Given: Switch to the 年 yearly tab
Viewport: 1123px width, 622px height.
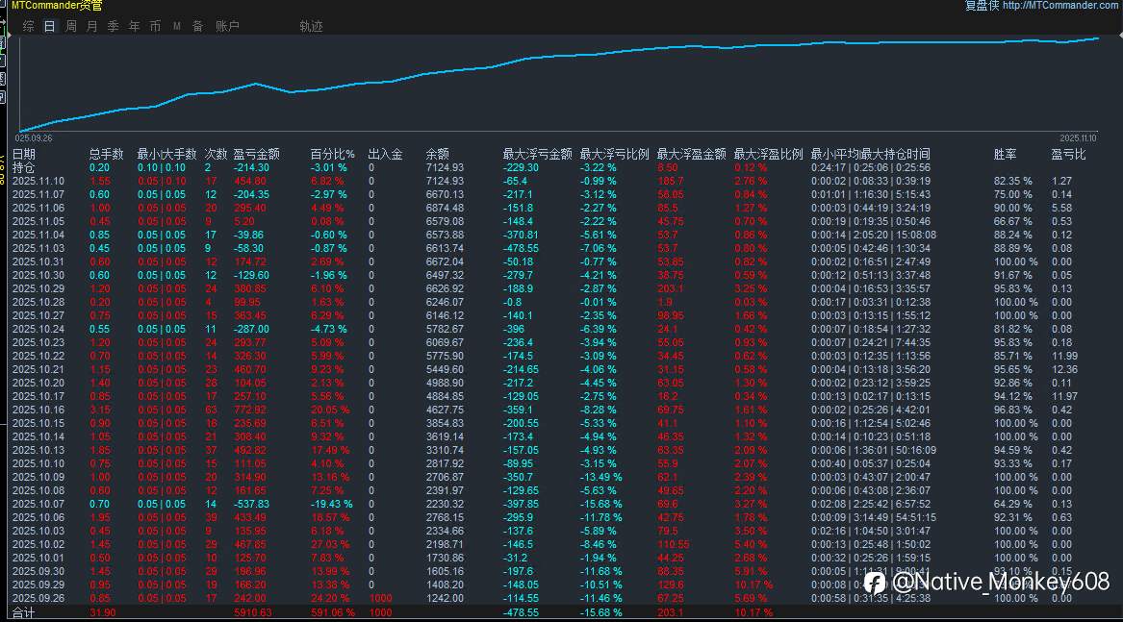Looking at the screenshot, I should [x=133, y=26].
